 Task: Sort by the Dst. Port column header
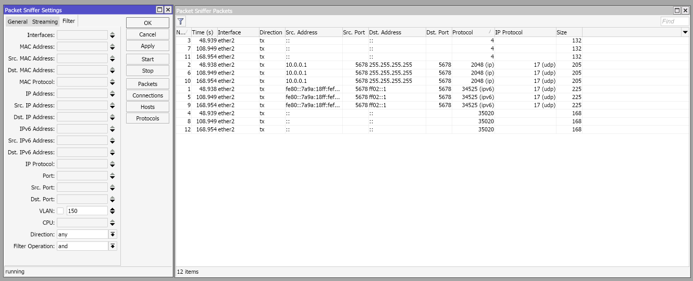(x=439, y=32)
